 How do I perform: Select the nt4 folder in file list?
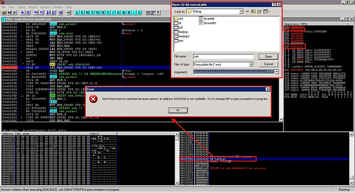click(x=178, y=19)
